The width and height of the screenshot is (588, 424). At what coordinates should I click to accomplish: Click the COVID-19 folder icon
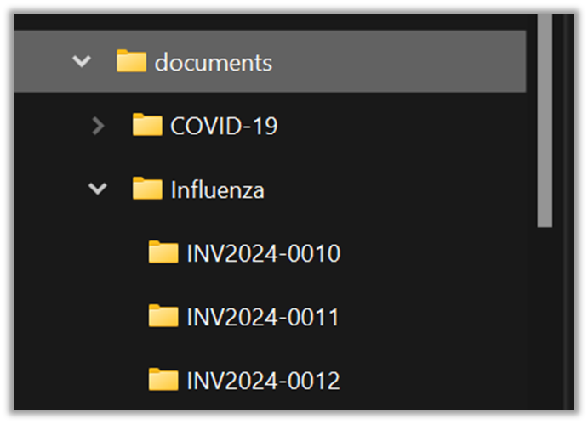click(x=147, y=126)
